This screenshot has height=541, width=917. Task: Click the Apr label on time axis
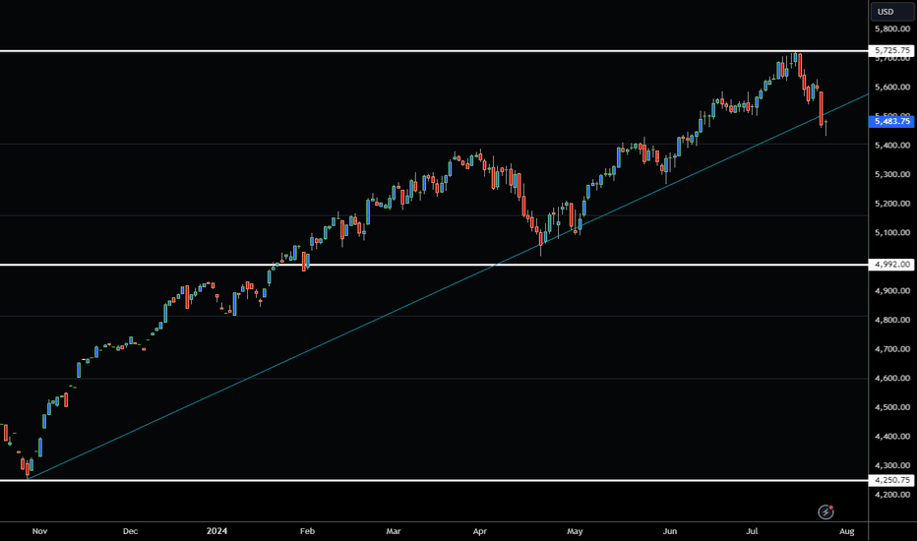coord(479,531)
